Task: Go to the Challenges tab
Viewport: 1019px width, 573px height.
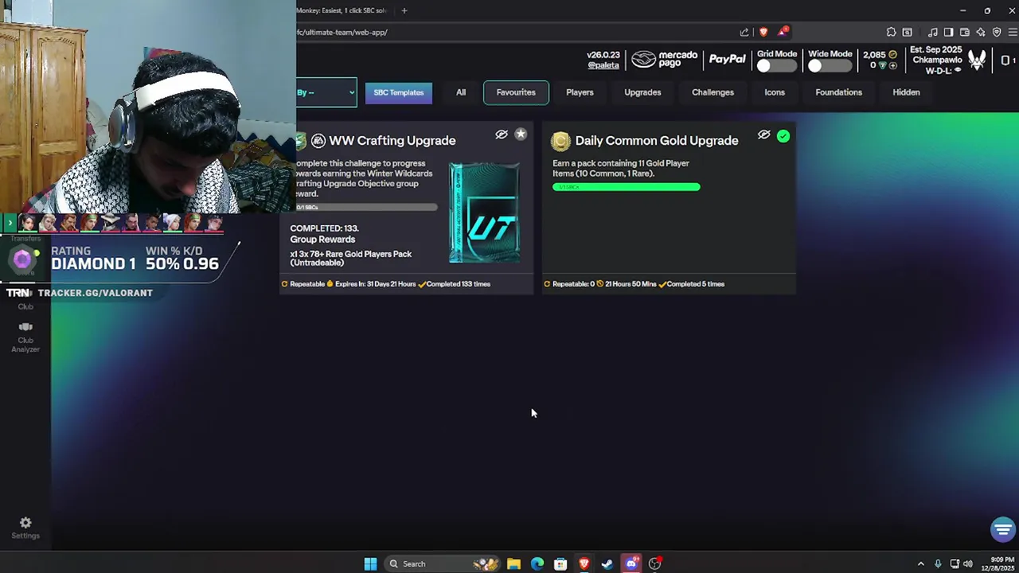Action: [x=713, y=92]
